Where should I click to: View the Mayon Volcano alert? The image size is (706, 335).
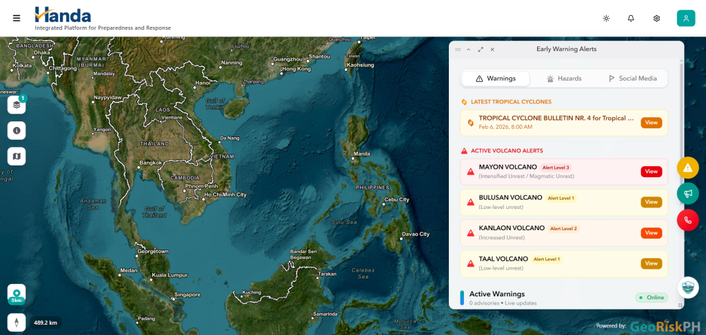click(651, 172)
